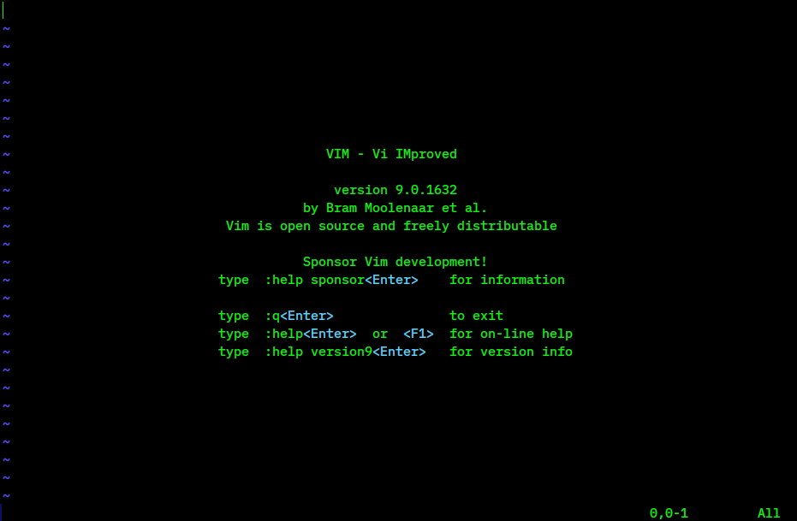Click the green cursor on first line
Viewport: 797px width, 521px height.
click(x=3, y=10)
